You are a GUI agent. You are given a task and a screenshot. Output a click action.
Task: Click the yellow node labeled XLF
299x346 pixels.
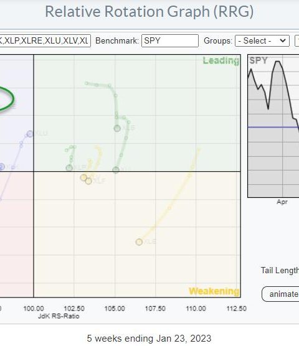[88, 181]
